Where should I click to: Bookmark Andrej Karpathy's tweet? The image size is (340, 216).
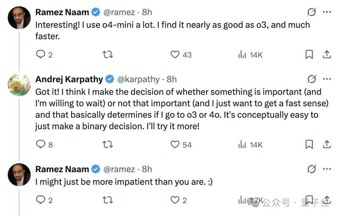tap(309, 145)
